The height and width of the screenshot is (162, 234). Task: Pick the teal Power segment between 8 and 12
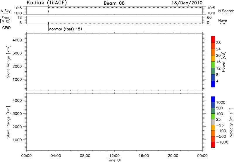coord(213,71)
